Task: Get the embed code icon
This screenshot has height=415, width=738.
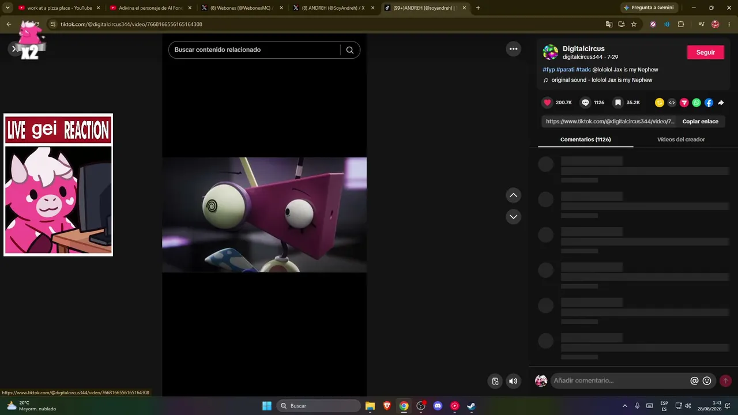Action: (672, 103)
